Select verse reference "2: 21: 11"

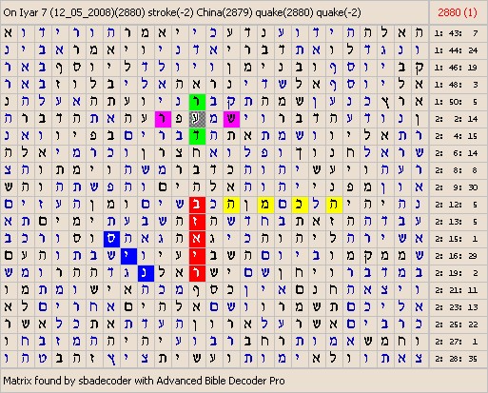[x=456, y=290]
